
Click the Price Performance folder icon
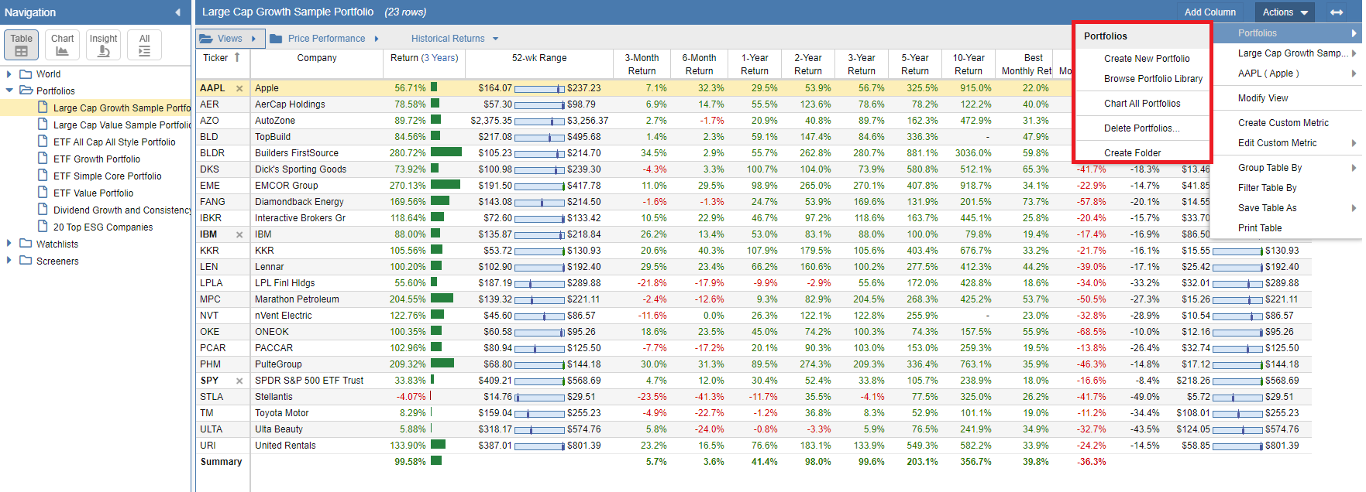point(276,39)
